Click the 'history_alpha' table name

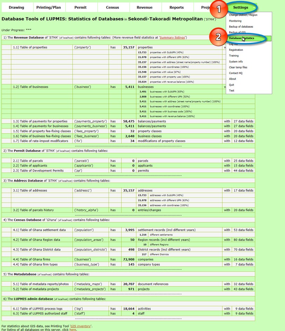click(86, 210)
